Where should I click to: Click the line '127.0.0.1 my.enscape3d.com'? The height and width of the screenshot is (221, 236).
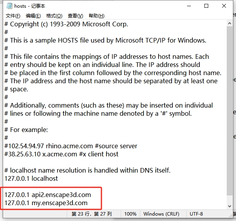46,203
